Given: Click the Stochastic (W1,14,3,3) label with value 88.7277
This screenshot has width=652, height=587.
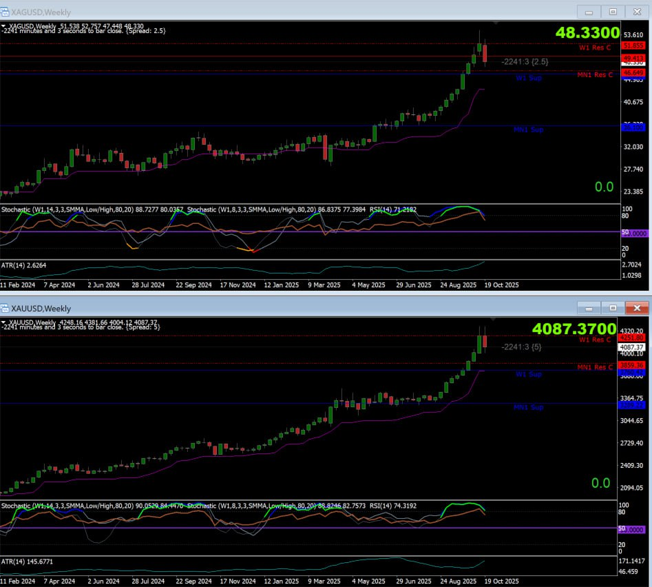Looking at the screenshot, I should pyautogui.click(x=92, y=209).
